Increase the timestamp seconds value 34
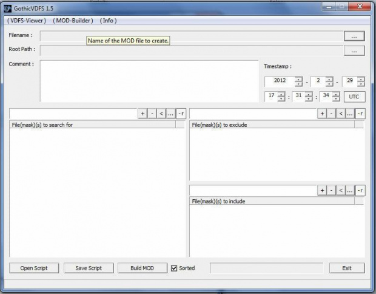 tap(336, 94)
